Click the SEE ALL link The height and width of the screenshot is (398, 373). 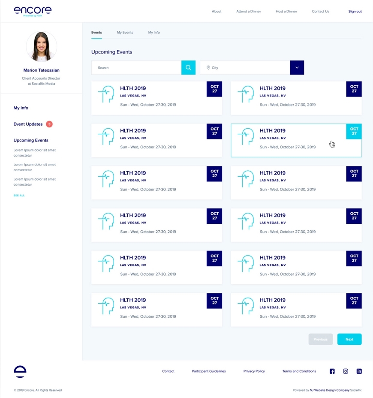(19, 196)
